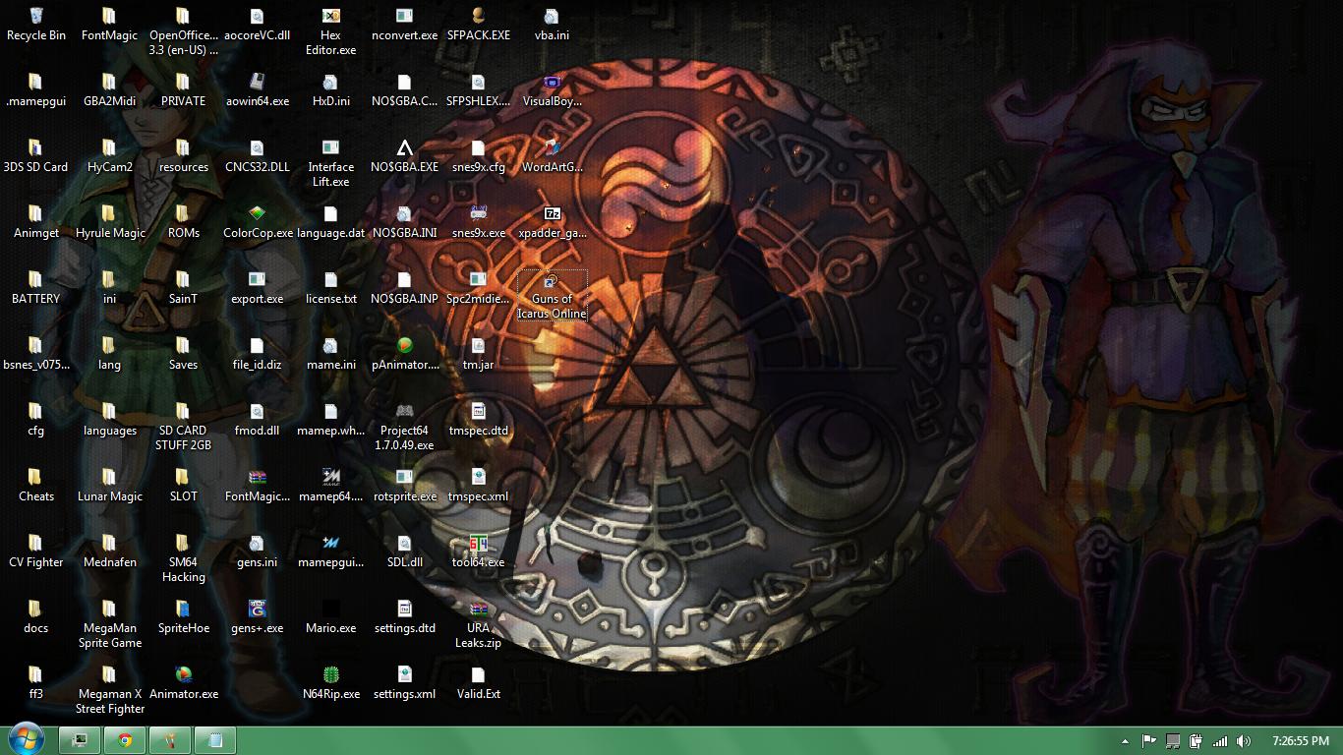Select the nconvert.exe icon

pyautogui.click(x=404, y=26)
